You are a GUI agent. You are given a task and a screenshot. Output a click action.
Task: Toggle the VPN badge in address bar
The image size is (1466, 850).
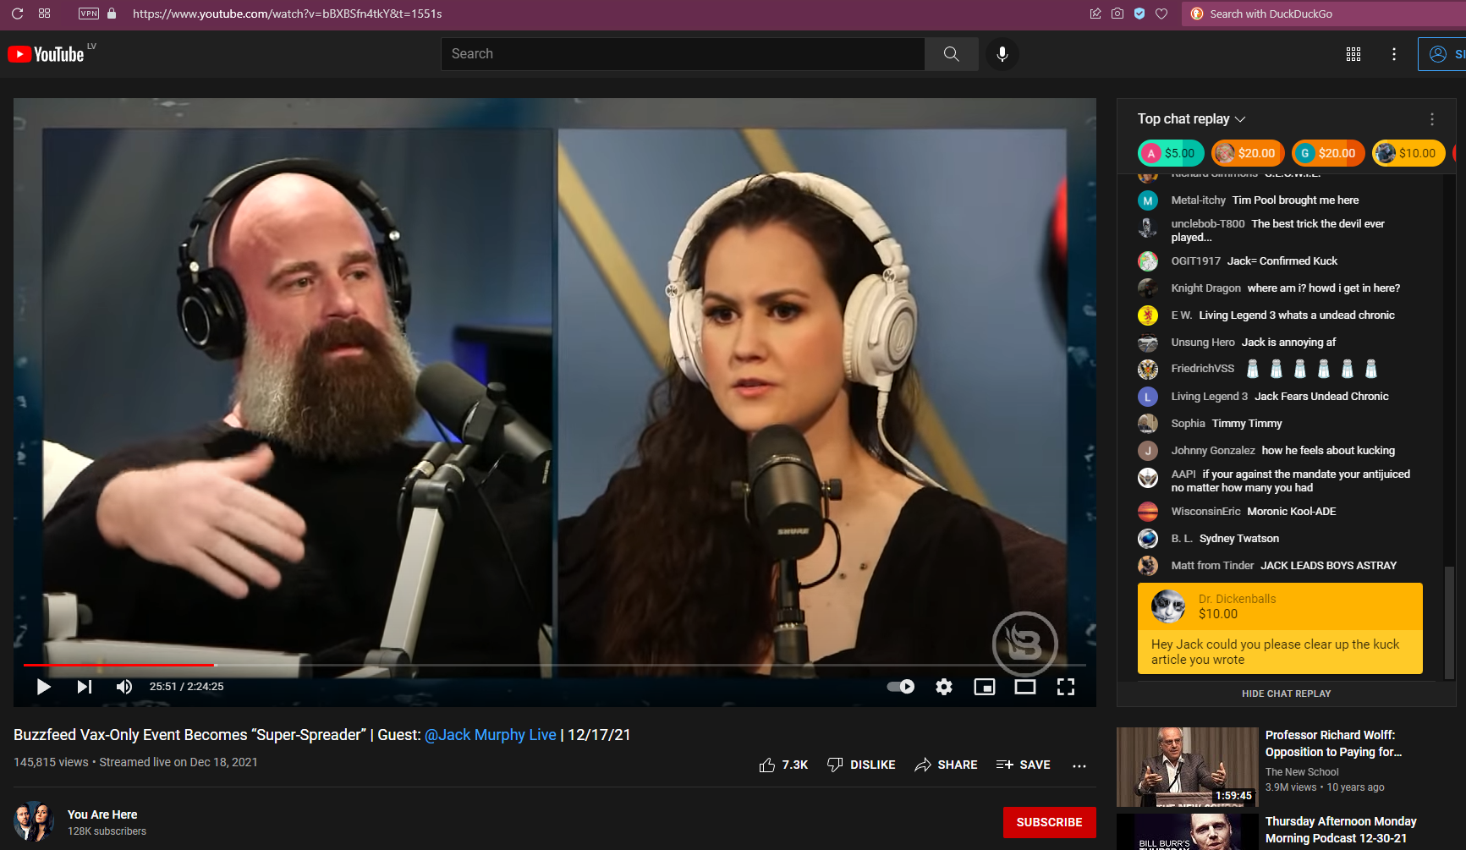(89, 14)
